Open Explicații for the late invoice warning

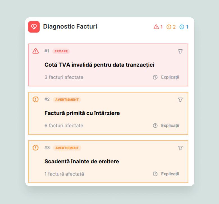coord(166,126)
